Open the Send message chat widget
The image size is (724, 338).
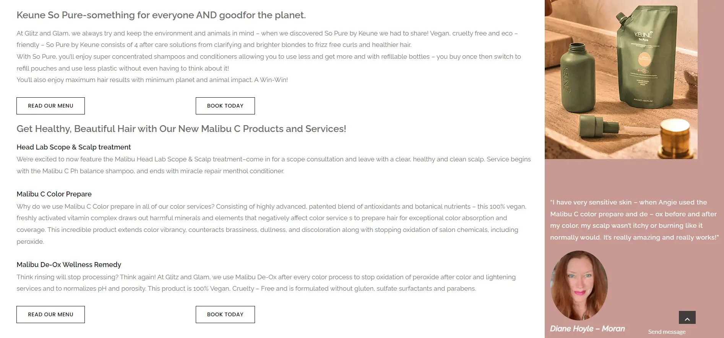coord(667,332)
